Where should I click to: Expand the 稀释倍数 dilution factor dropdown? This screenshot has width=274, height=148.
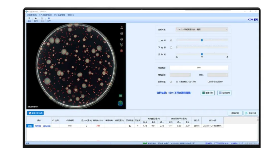(x=180, y=75)
